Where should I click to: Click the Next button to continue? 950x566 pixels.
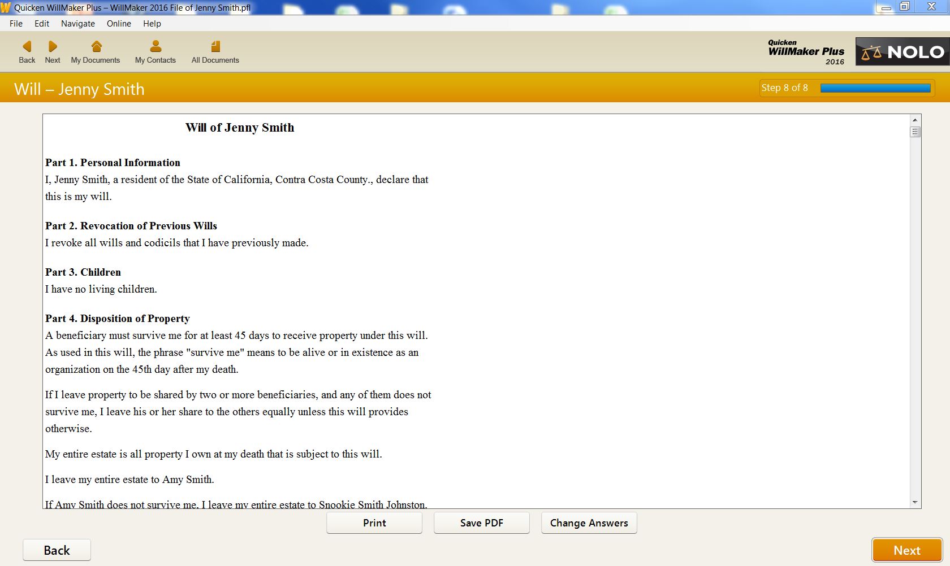(x=907, y=549)
